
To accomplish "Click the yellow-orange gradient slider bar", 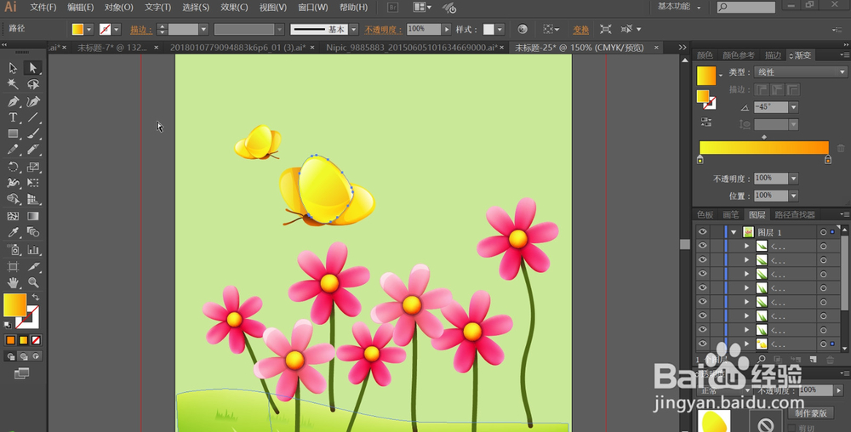I will (x=763, y=147).
